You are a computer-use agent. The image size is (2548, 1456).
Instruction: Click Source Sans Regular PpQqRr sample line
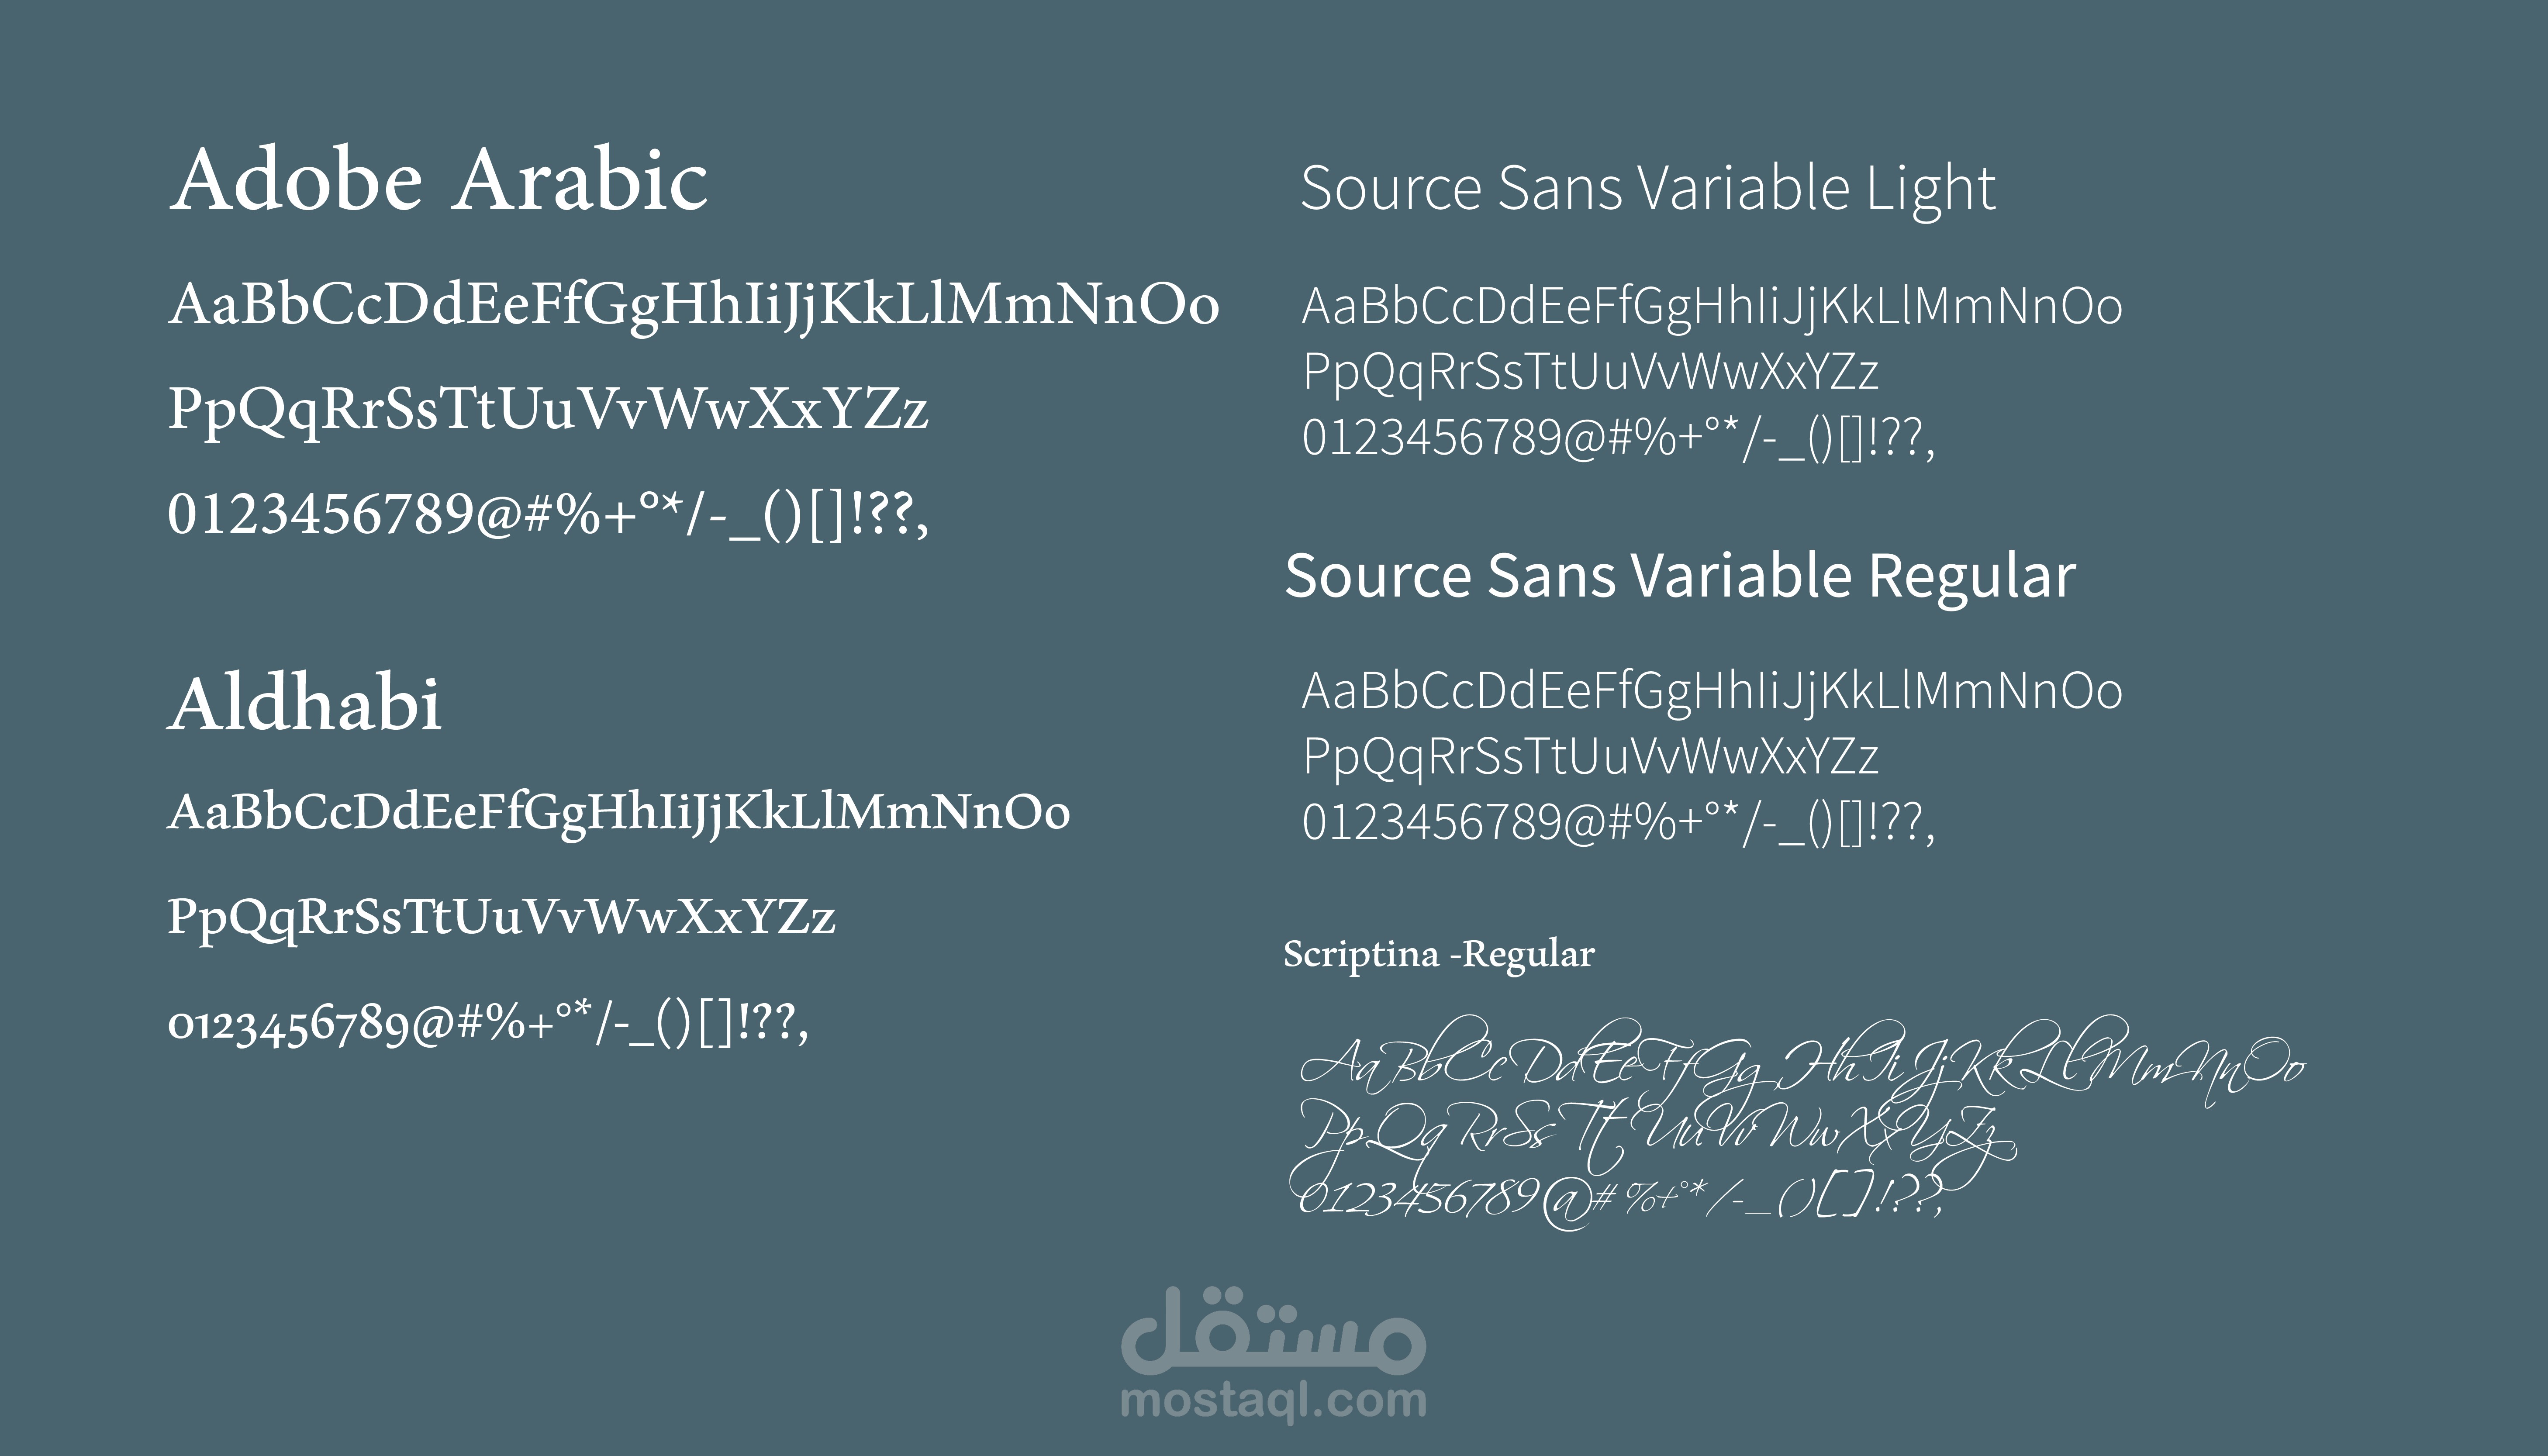click(x=1590, y=757)
